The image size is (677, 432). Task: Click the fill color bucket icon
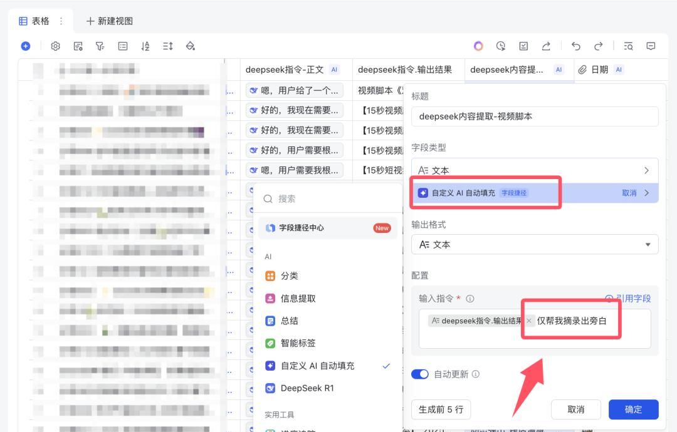(190, 46)
